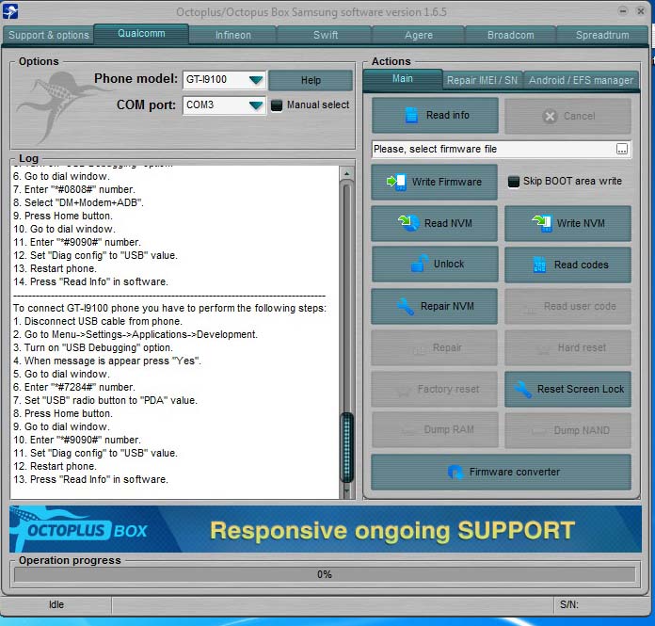Open the Swift tab
This screenshot has width=655, height=626.
(326, 35)
